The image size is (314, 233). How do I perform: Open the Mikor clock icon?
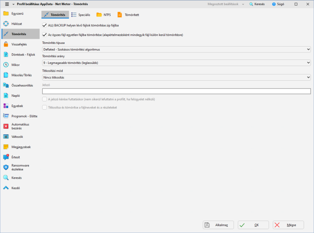(x=6, y=65)
